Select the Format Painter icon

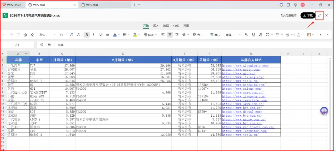pyautogui.click(x=25, y=35)
